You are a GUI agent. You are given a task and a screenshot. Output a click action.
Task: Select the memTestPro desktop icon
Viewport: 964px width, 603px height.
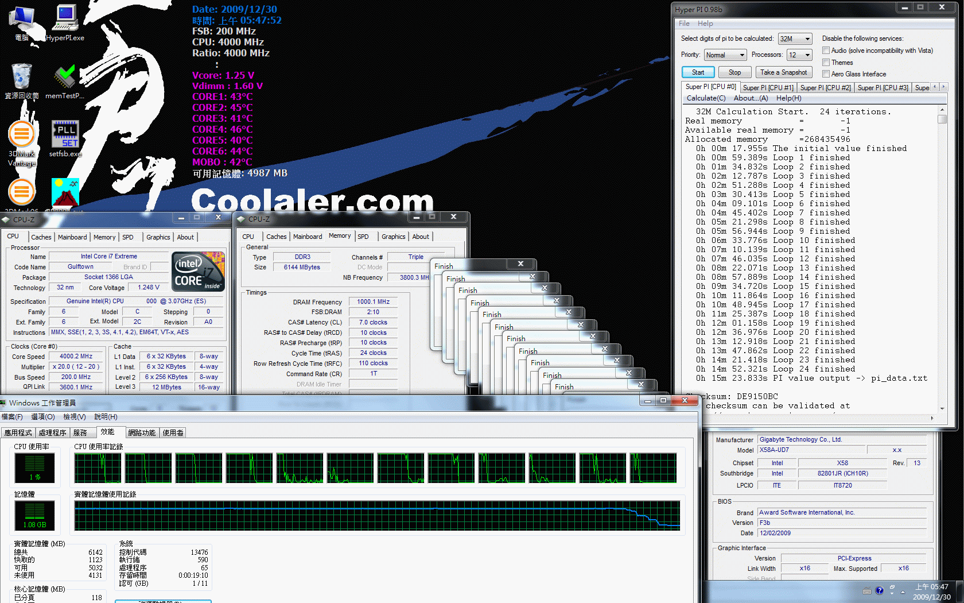coord(65,81)
